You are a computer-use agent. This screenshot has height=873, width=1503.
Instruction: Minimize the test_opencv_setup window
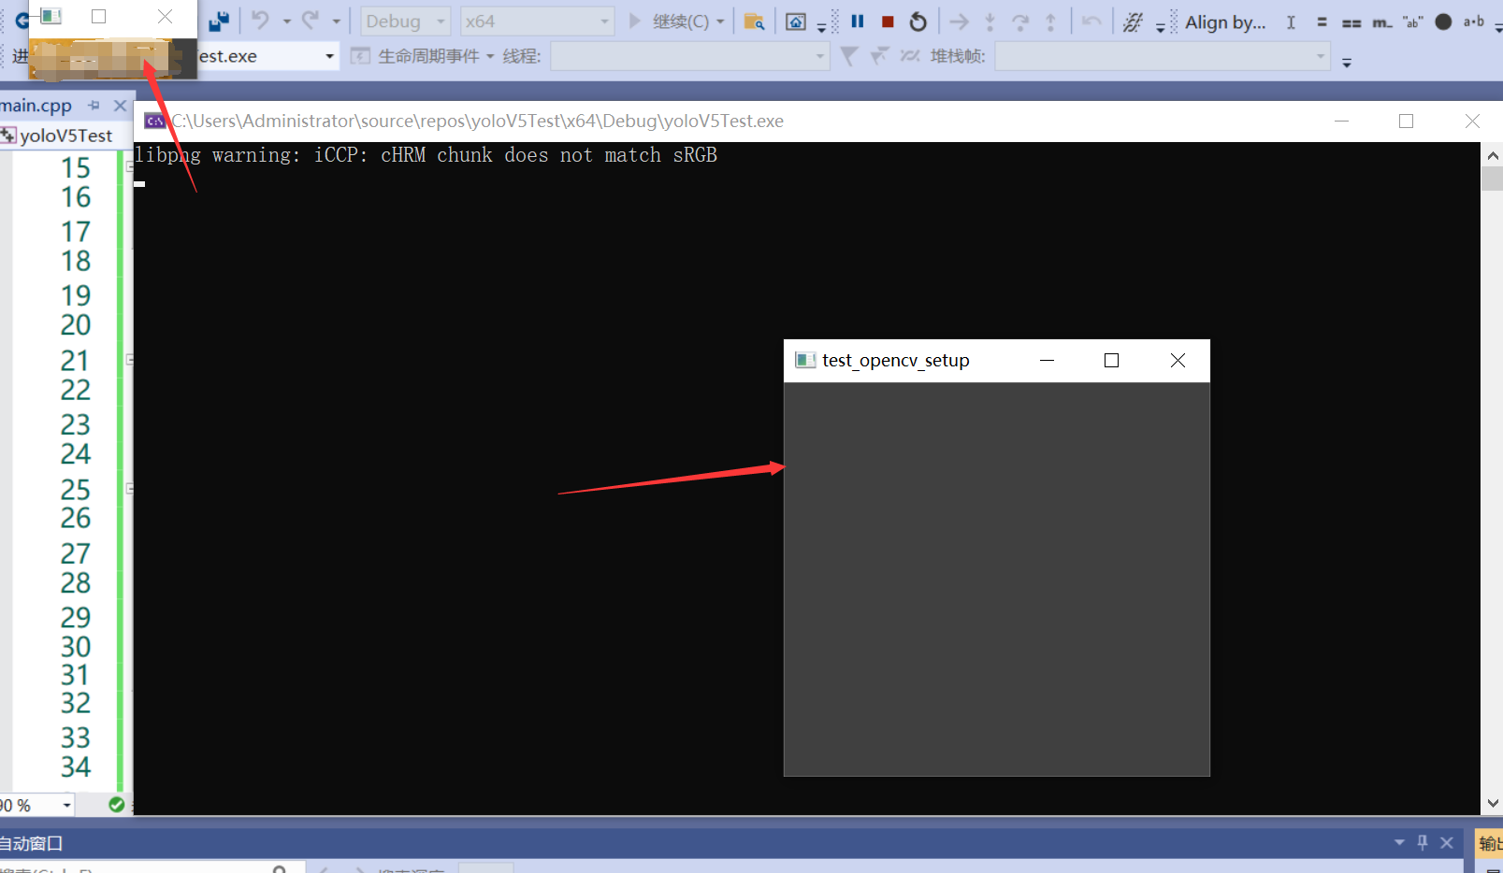[1047, 361]
